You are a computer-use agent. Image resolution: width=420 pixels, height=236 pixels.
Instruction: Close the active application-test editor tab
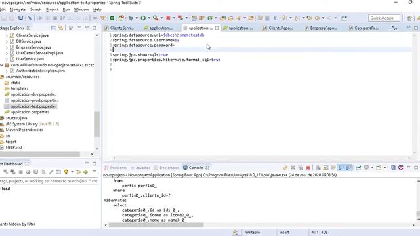[x=217, y=28]
